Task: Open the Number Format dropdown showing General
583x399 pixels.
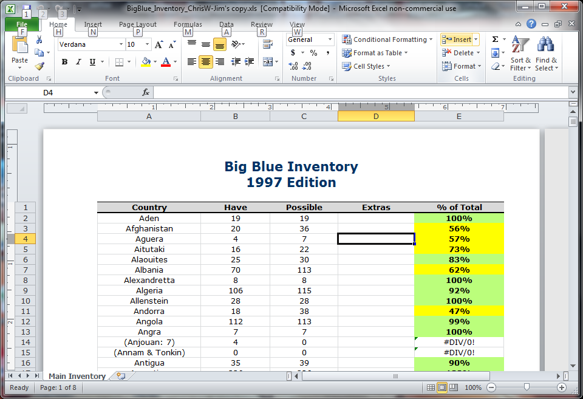Action: click(310, 39)
